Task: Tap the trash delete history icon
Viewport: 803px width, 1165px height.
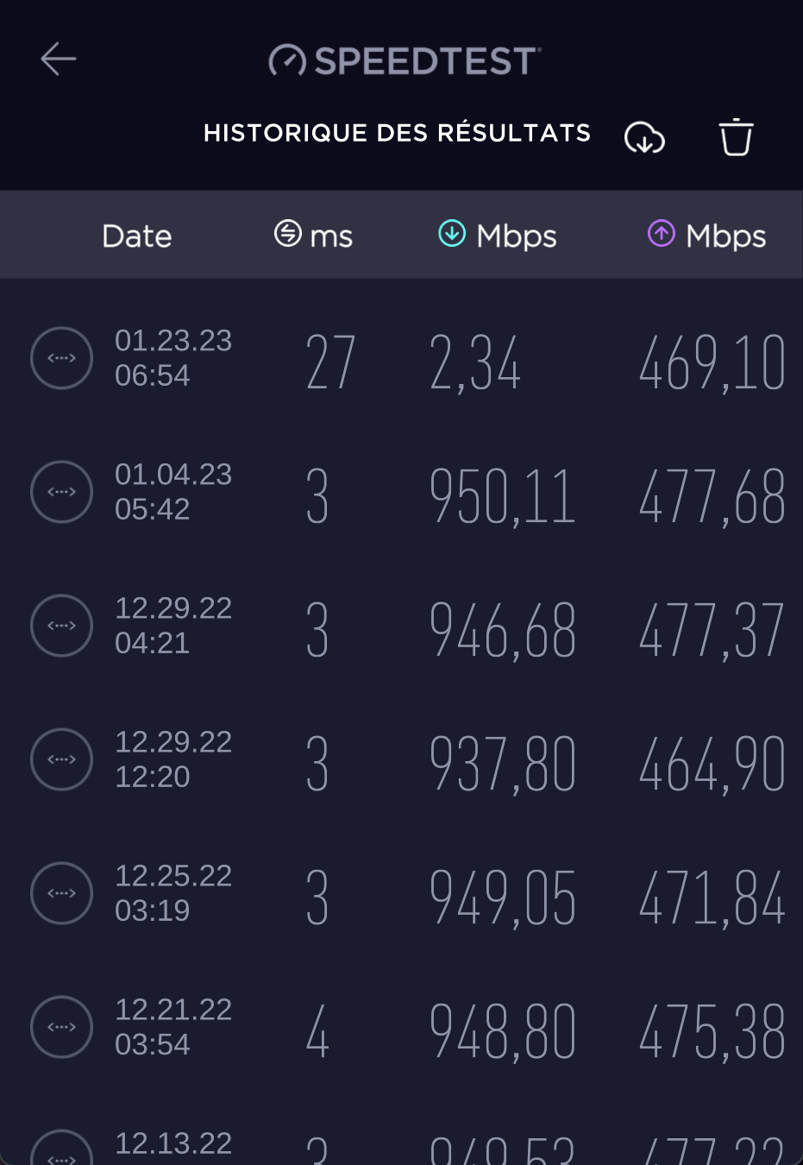Action: click(x=736, y=137)
